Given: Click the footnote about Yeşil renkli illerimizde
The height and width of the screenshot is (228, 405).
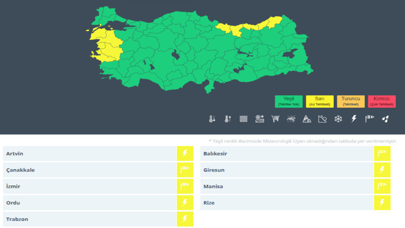Looking at the screenshot, I should coord(303,141).
